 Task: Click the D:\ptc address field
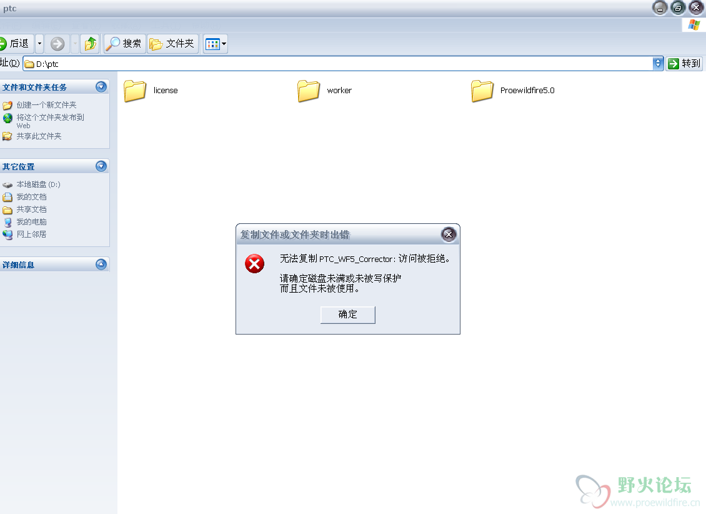tap(337, 64)
